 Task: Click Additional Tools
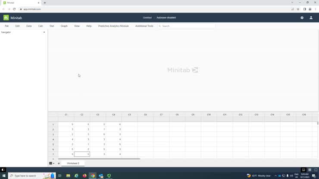click(144, 26)
